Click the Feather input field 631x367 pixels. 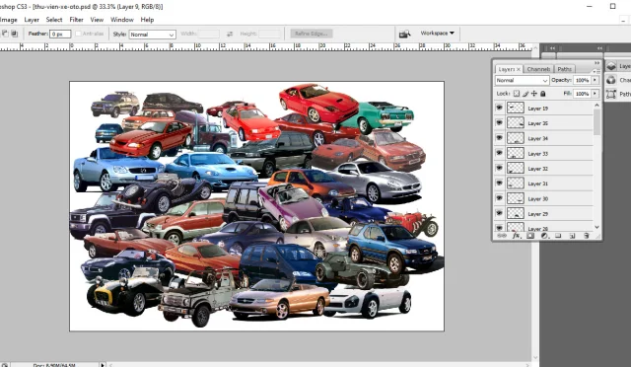pos(60,35)
